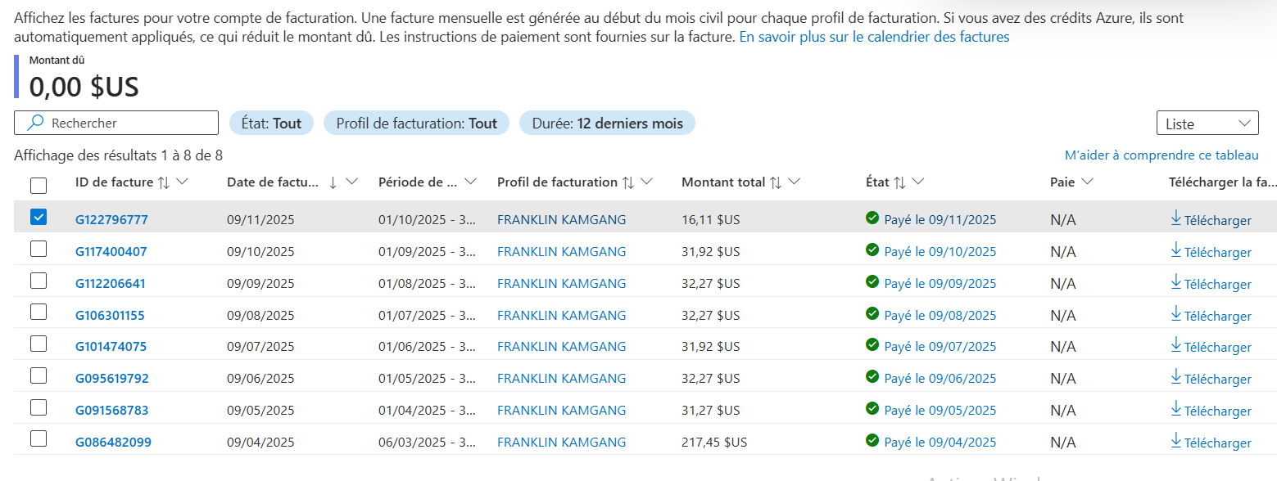Image resolution: width=1277 pixels, height=481 pixels.
Task: Open the État: Tout filter pill
Action: [x=271, y=123]
